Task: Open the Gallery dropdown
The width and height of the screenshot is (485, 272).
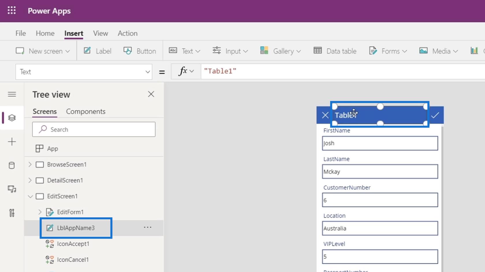Action: pyautogui.click(x=280, y=51)
